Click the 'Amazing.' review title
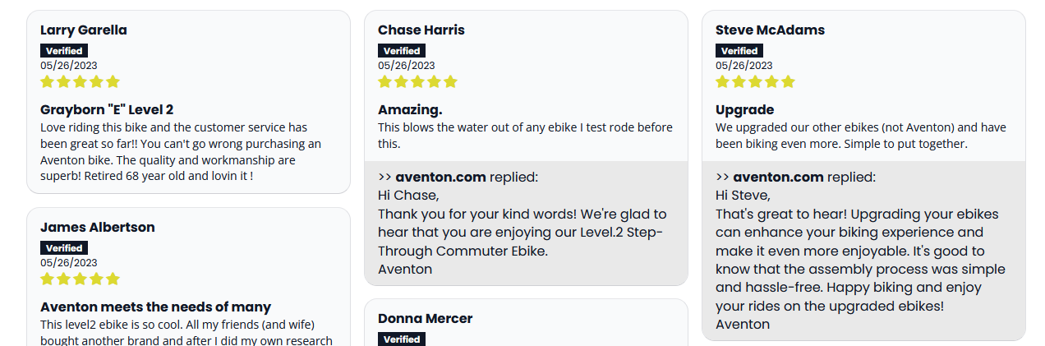Viewport: 1045px width, 346px height. click(x=410, y=110)
